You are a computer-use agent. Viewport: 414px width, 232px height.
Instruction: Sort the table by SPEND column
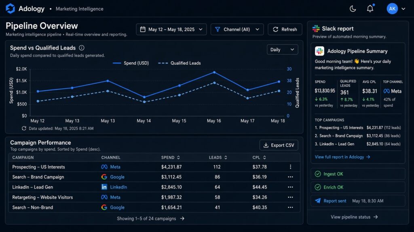tap(171, 157)
